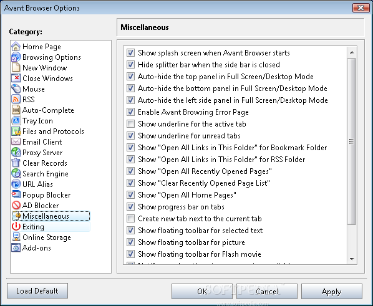Viewport: 373px width, 306px height.
Task: Toggle Show "Open All Recently Opened Pages"
Action: point(130,171)
